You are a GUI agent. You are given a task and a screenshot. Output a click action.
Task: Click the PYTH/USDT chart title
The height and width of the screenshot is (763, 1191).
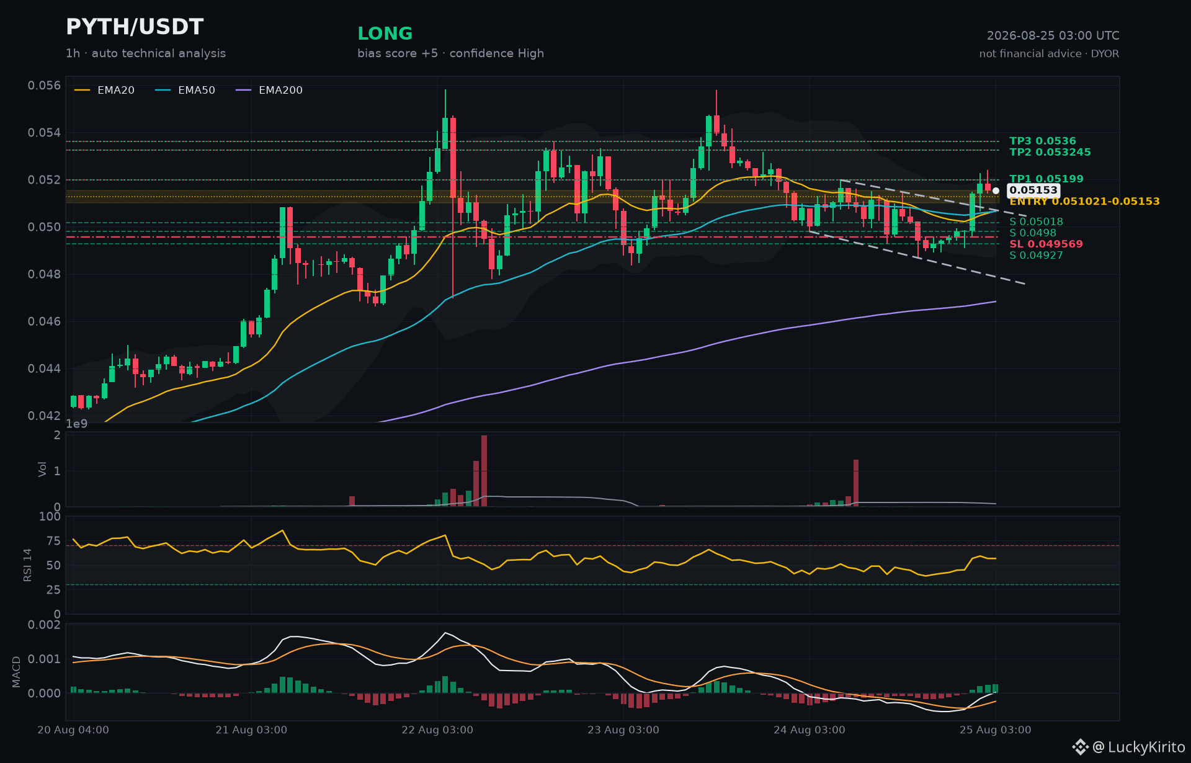[x=135, y=27]
